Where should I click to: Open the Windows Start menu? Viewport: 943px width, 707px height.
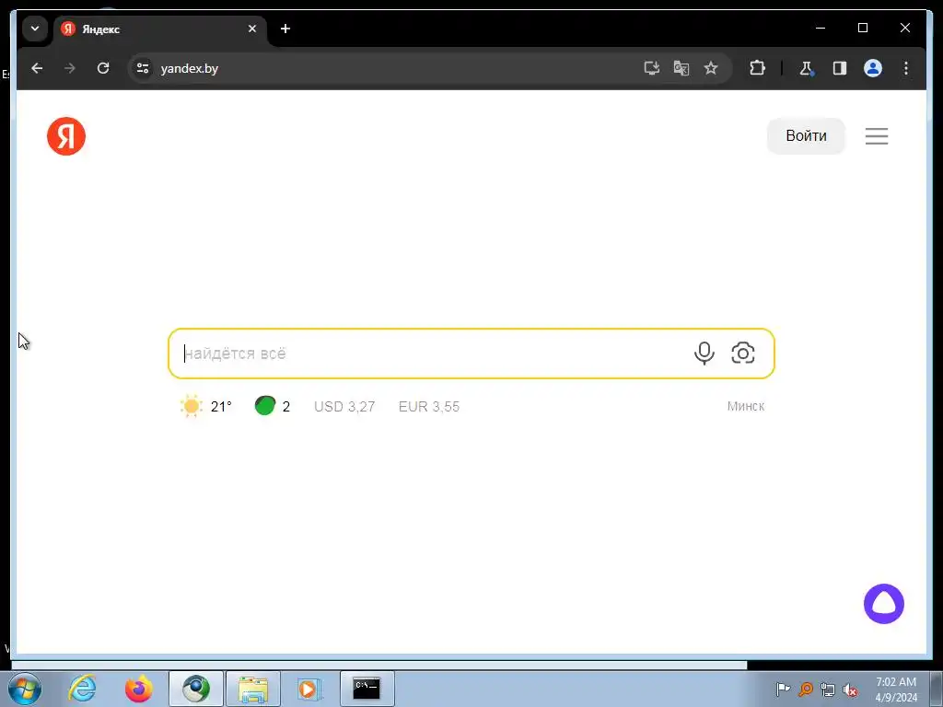25,689
